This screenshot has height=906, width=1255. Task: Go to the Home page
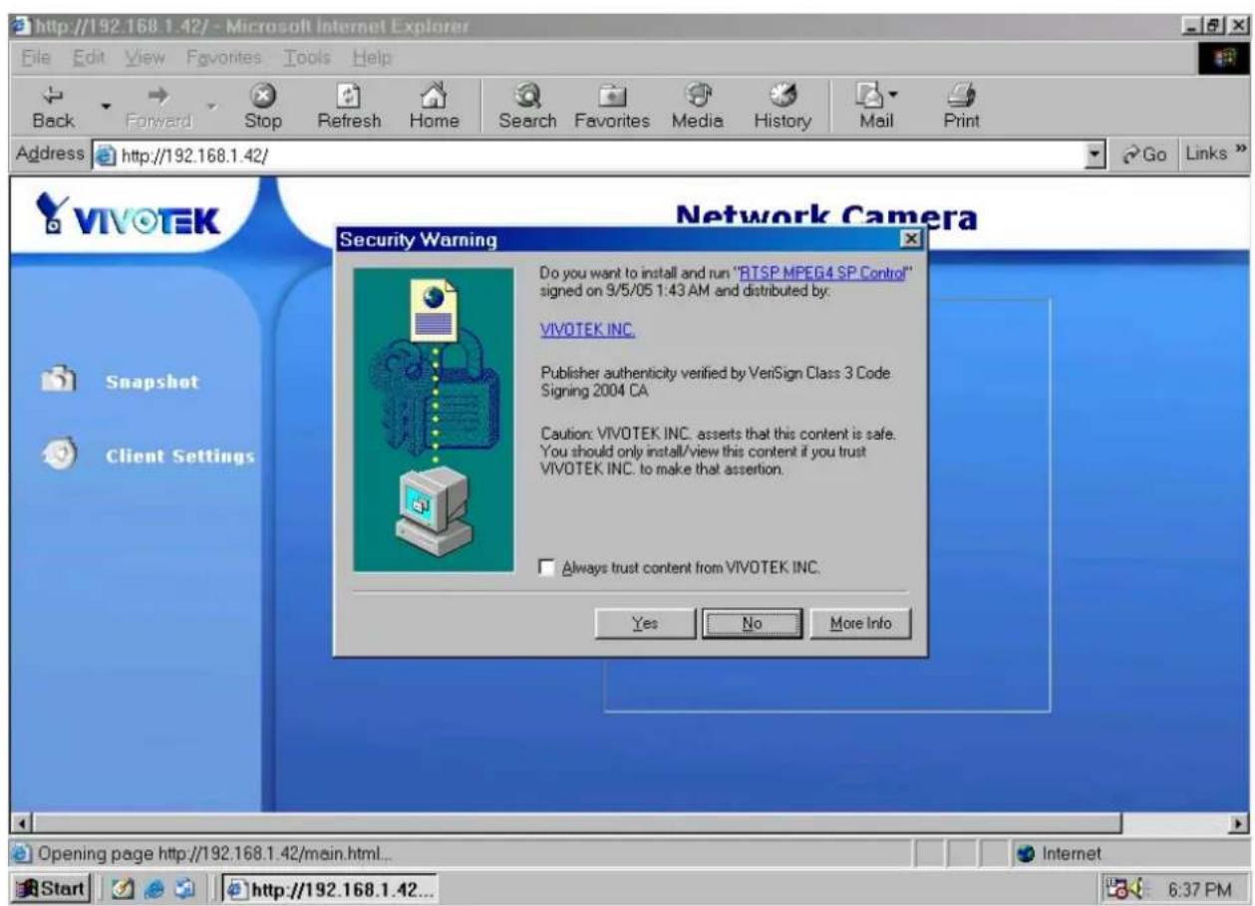pyautogui.click(x=434, y=108)
